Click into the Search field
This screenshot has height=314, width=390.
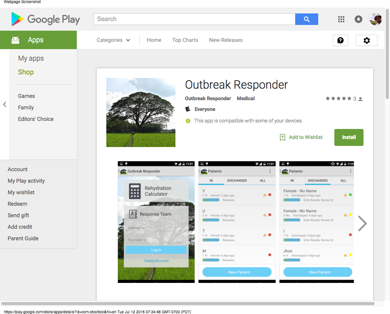(194, 19)
